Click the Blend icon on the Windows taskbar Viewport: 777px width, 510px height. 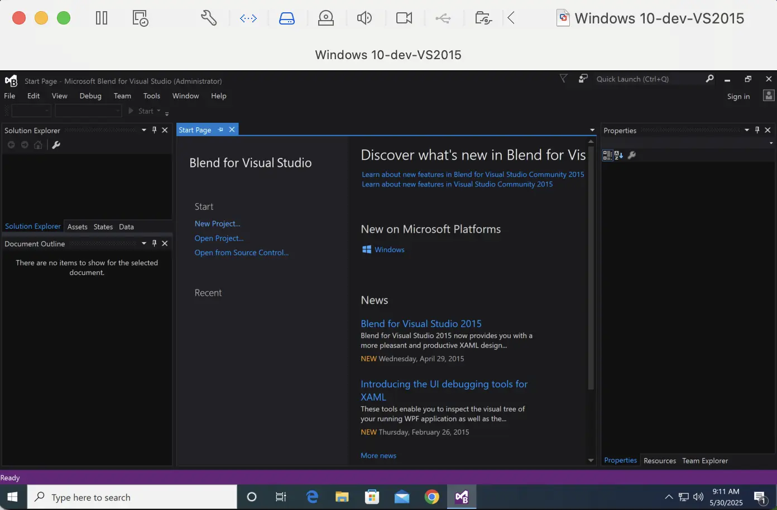pyautogui.click(x=462, y=497)
